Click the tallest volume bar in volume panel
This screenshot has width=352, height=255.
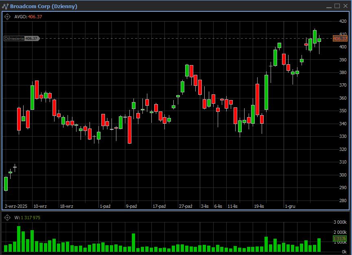[x=19, y=239]
